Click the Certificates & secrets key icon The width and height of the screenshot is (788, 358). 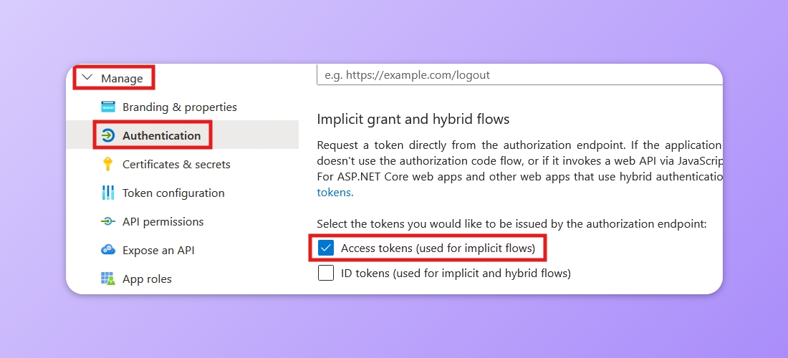(x=107, y=164)
